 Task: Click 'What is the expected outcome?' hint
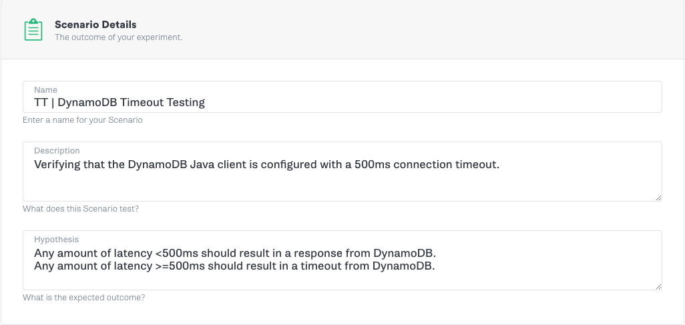(x=84, y=298)
